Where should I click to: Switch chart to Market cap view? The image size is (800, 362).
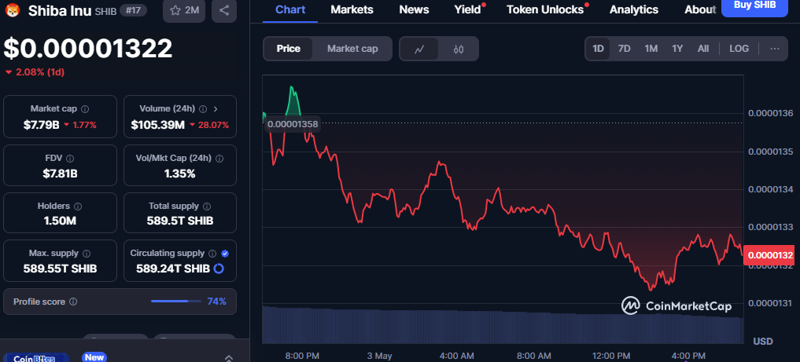(x=352, y=49)
